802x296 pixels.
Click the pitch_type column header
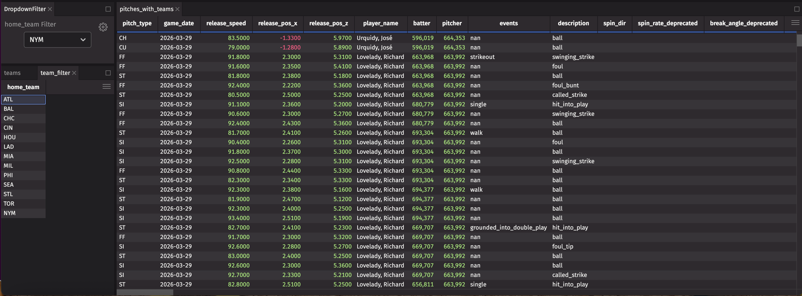[137, 24]
